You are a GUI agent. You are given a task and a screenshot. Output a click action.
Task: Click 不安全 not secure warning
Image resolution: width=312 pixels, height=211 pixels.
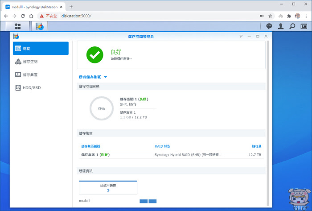[x=48, y=16]
